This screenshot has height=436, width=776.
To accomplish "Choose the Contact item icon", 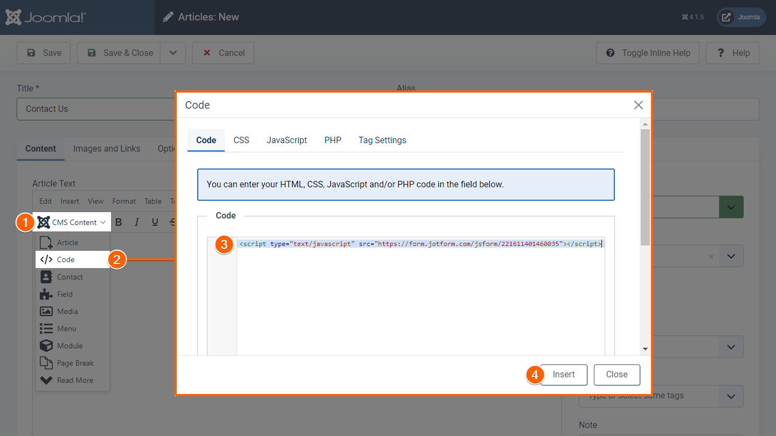I will (x=46, y=277).
